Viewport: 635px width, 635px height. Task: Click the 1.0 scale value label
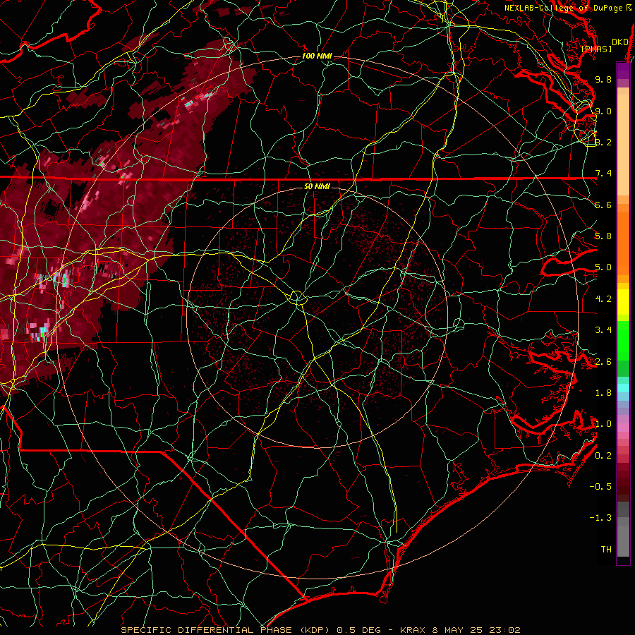point(603,424)
